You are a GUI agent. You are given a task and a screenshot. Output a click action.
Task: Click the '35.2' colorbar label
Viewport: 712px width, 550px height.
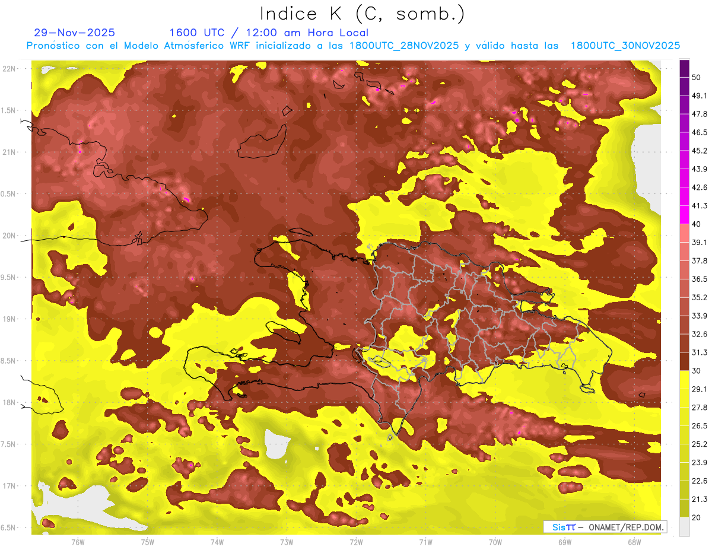700,297
